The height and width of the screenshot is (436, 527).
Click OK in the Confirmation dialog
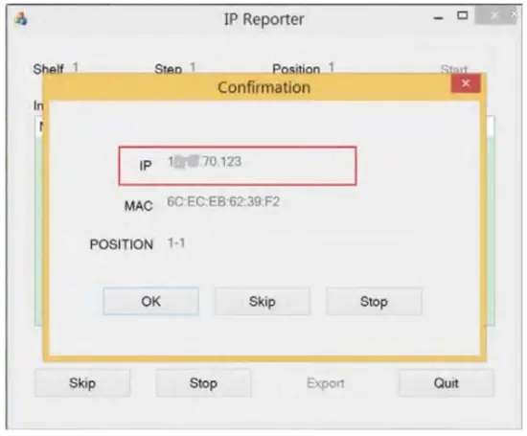click(x=150, y=301)
